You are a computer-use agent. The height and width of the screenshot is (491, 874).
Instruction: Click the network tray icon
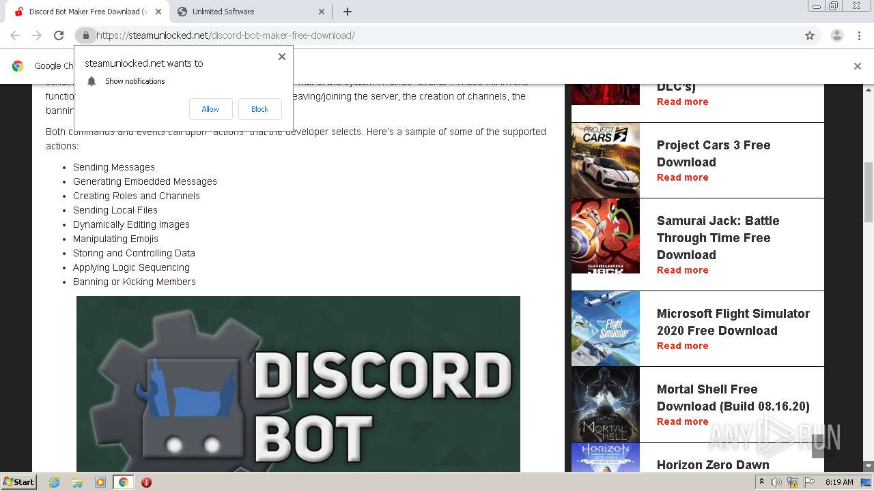(x=793, y=482)
